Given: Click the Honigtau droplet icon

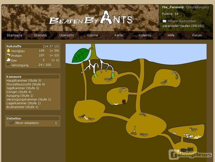Looking at the screenshot, I should [8, 50].
